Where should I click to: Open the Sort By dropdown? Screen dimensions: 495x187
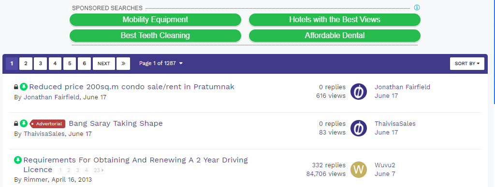tap(467, 64)
